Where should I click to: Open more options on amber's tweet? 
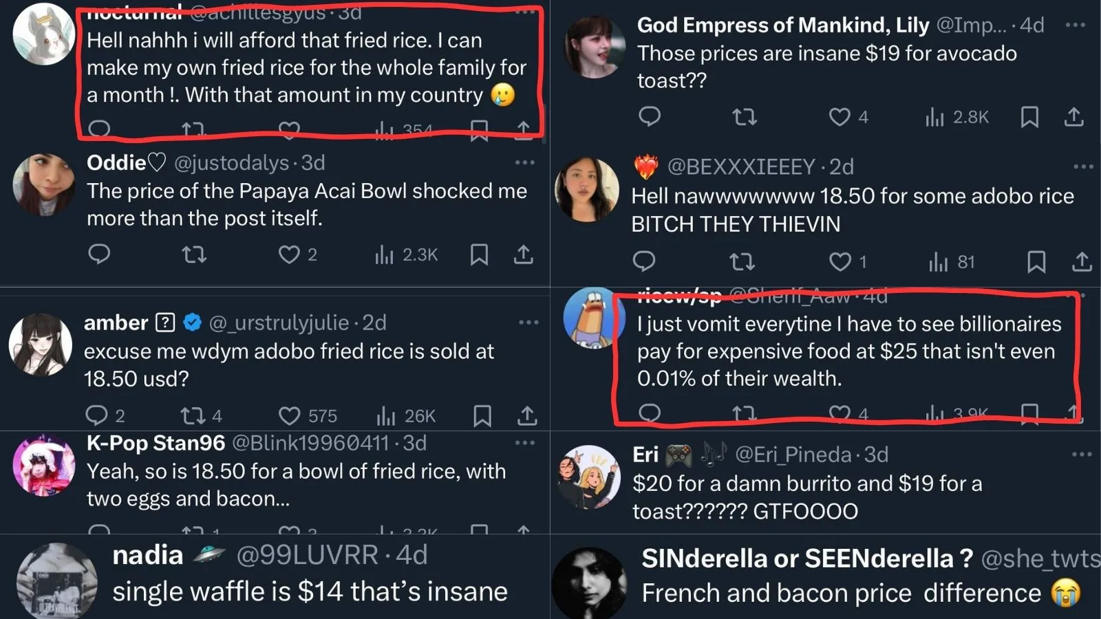point(528,323)
